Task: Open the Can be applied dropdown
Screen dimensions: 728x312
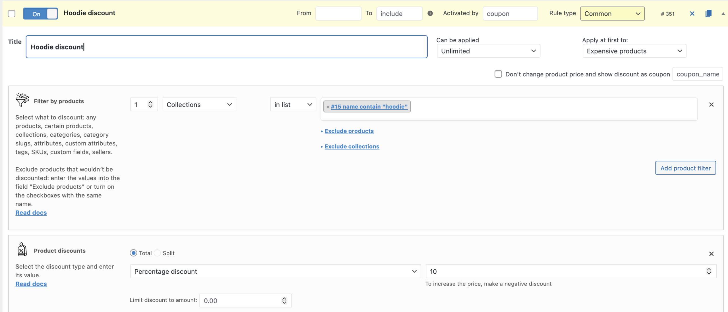Action: click(x=488, y=51)
